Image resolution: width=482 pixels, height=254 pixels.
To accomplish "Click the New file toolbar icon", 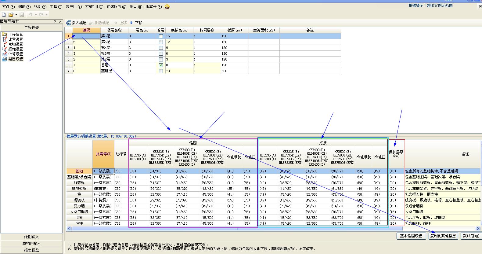I will (x=4, y=15).
